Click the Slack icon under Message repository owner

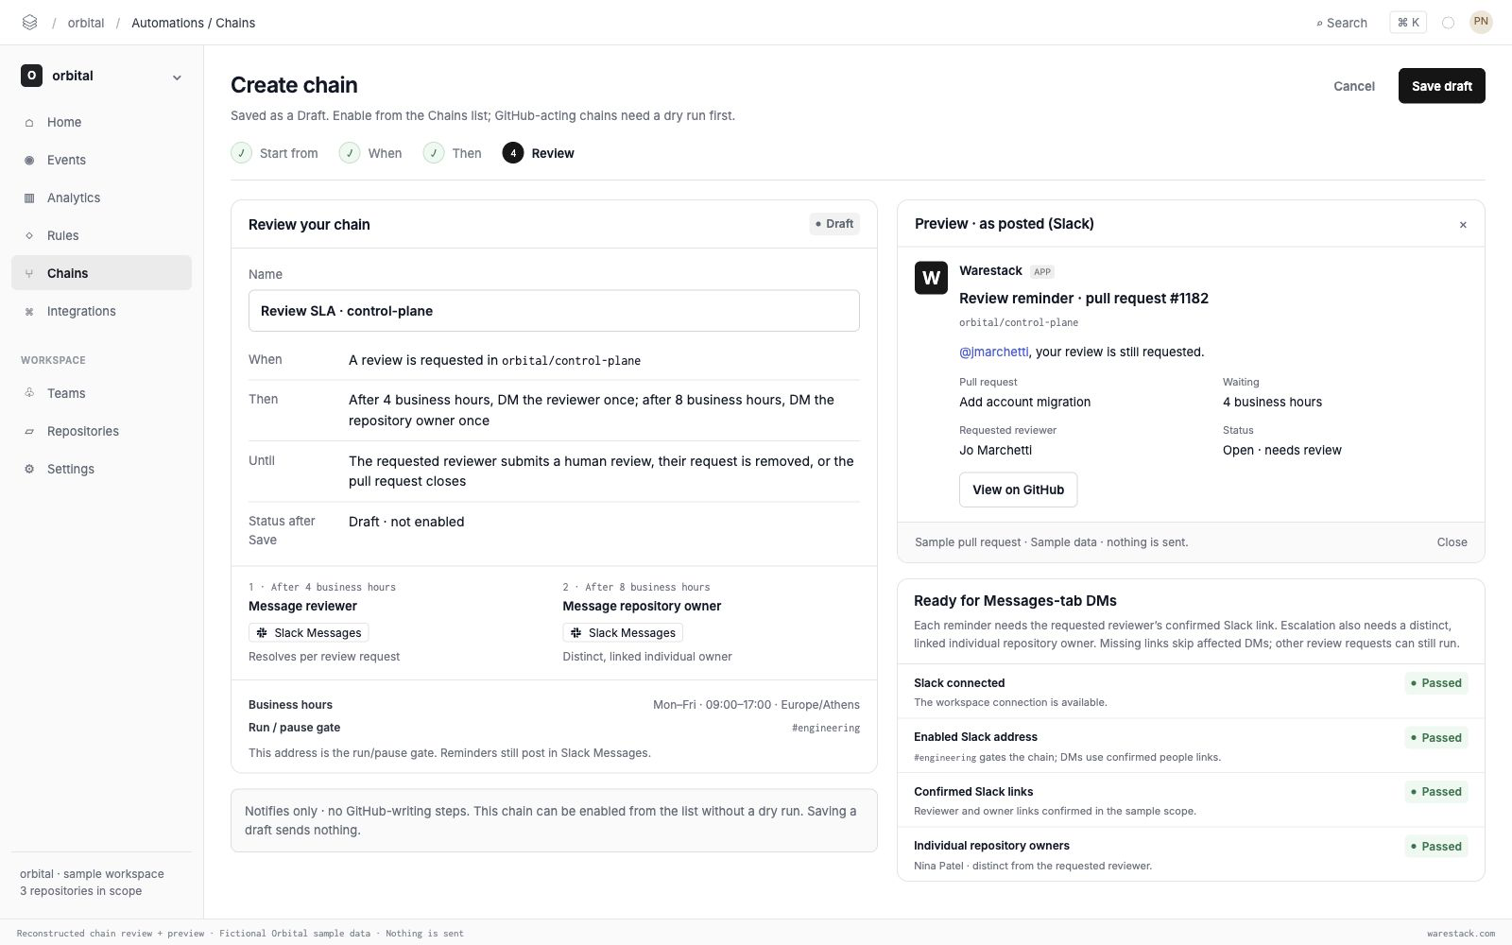pos(576,633)
